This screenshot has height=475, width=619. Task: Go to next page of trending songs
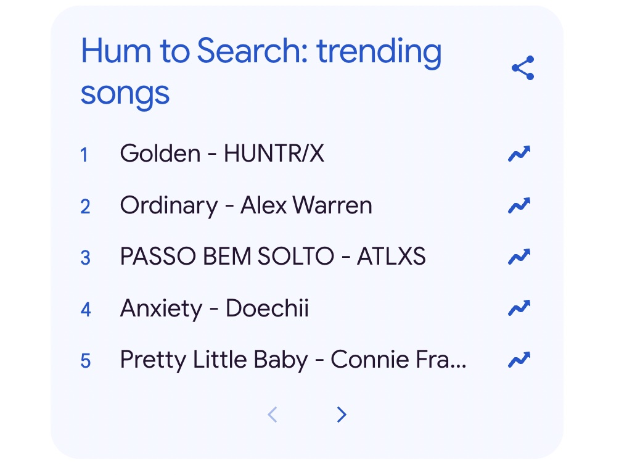coord(342,415)
